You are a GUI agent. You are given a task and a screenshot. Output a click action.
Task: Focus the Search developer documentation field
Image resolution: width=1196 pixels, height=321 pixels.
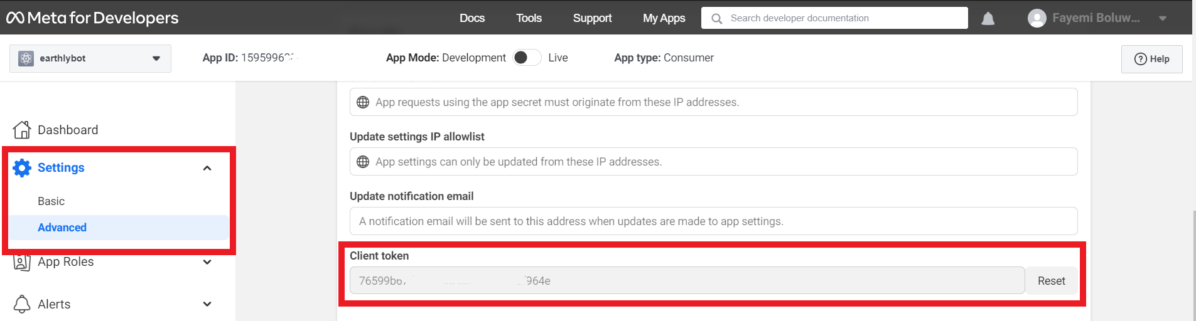click(x=841, y=18)
